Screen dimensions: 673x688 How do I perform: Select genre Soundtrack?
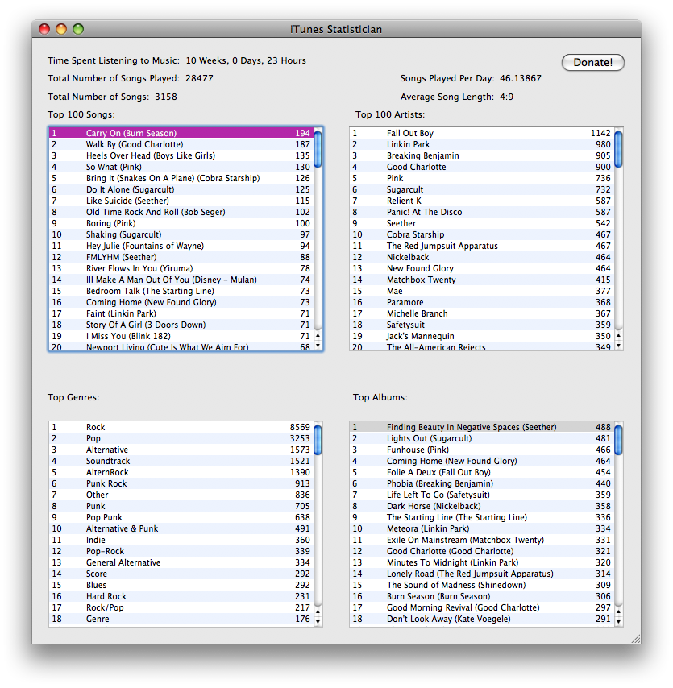click(181, 461)
